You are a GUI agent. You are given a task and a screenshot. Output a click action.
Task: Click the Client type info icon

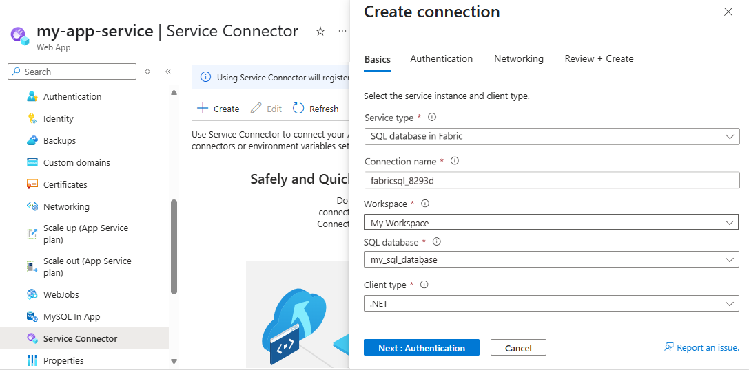pos(424,285)
